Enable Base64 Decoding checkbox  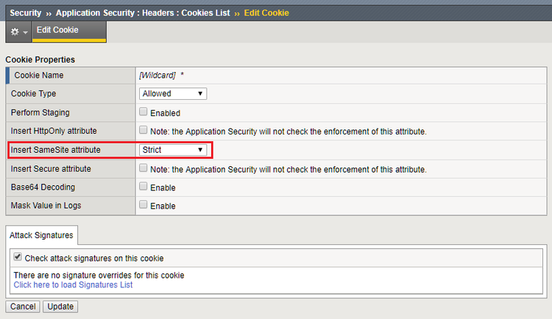pos(144,187)
